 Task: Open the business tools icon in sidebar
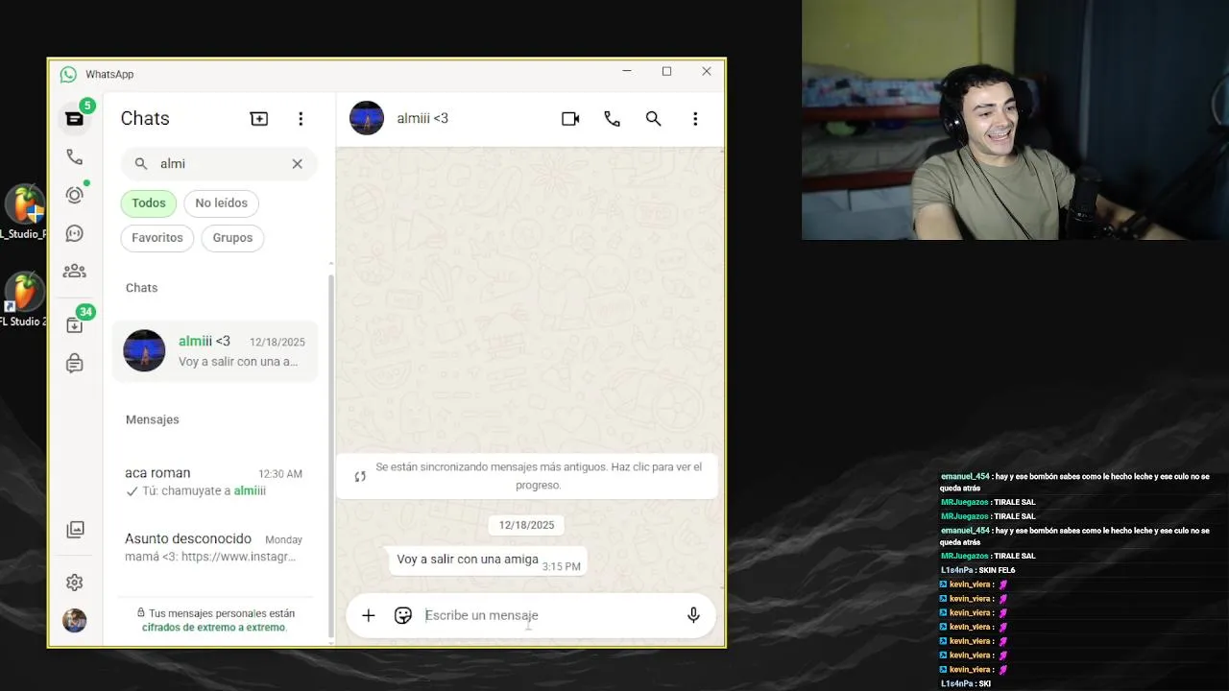pyautogui.click(x=74, y=364)
